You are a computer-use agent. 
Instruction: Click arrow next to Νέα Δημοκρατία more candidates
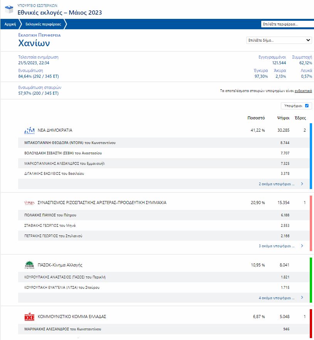click(302, 184)
